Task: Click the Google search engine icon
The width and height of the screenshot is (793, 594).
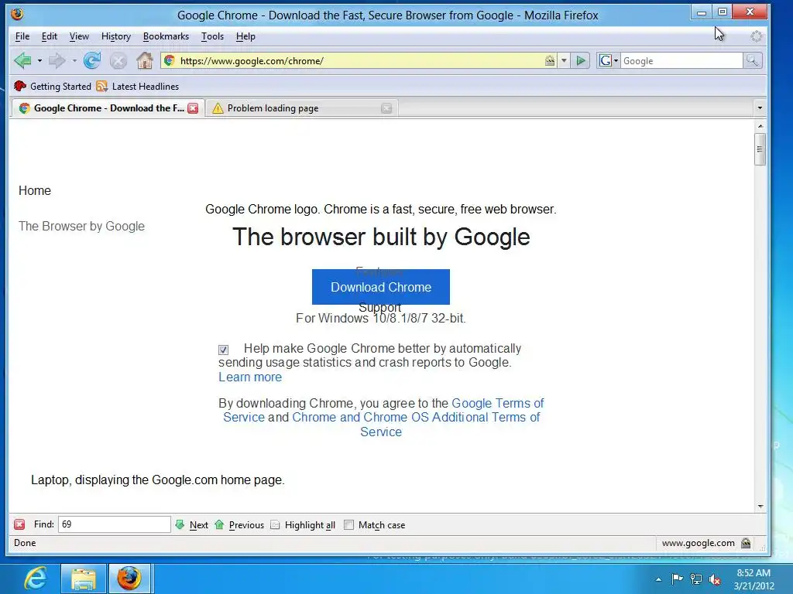Action: click(x=605, y=60)
